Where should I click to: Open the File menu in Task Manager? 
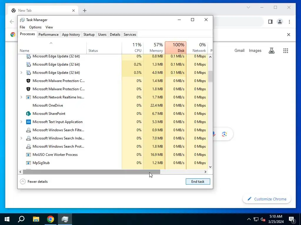click(x=22, y=27)
